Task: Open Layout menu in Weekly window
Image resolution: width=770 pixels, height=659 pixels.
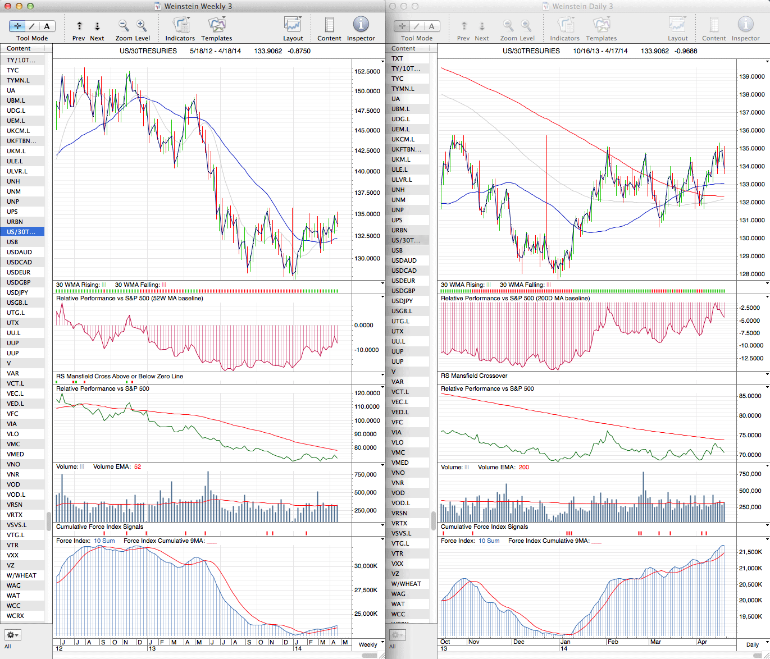Action: tap(293, 25)
